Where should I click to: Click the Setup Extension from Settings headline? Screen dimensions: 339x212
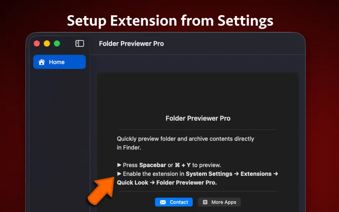click(170, 21)
